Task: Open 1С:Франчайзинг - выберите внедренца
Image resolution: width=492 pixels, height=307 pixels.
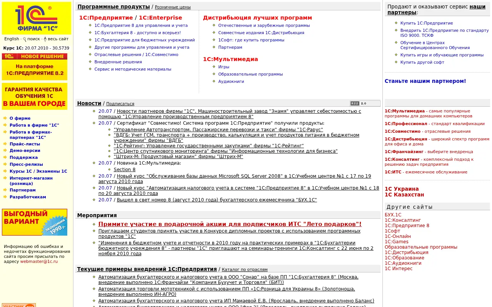Action: [x=429, y=152]
